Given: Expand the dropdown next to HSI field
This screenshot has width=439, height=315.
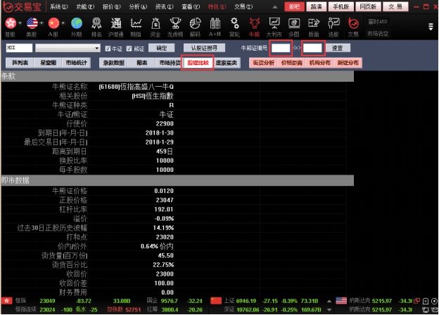Looking at the screenshot, I should [x=97, y=49].
